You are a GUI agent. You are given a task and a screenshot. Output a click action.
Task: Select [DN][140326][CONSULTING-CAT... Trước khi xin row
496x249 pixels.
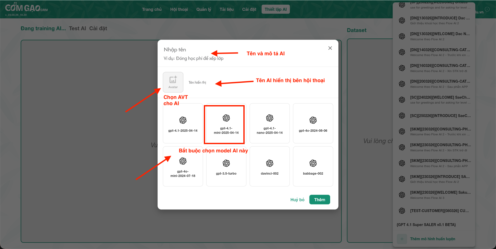coord(435,52)
